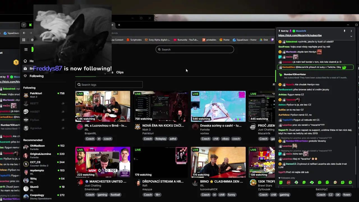Open the Manchester United stream thumbnail

coord(103,162)
